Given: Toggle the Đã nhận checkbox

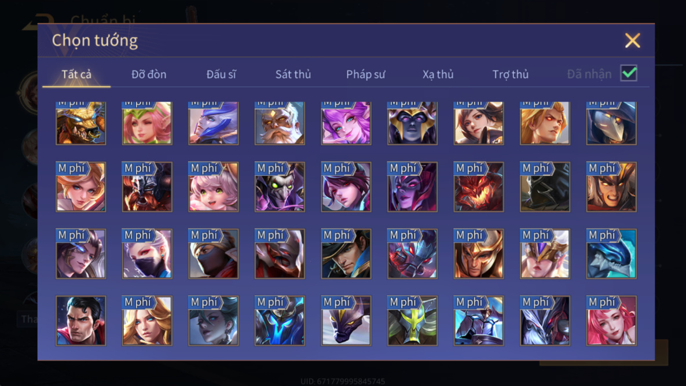Looking at the screenshot, I should coord(629,73).
